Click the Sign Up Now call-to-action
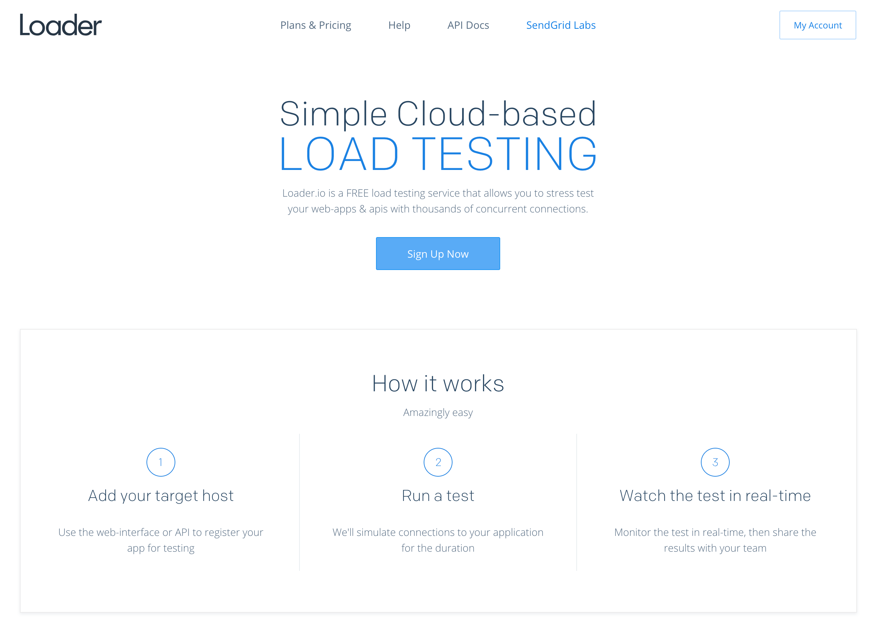This screenshot has width=870, height=638. click(437, 253)
